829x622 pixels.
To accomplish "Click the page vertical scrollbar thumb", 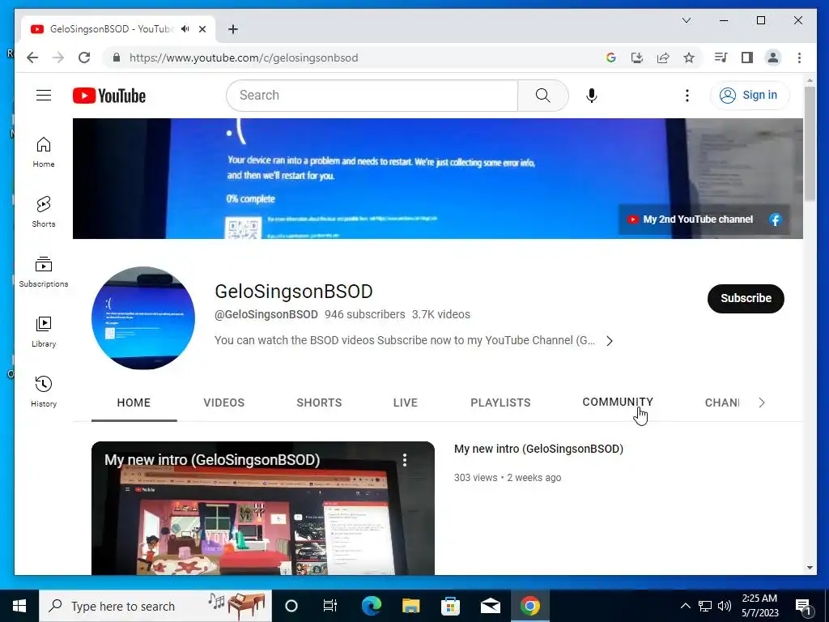I will coord(810,143).
